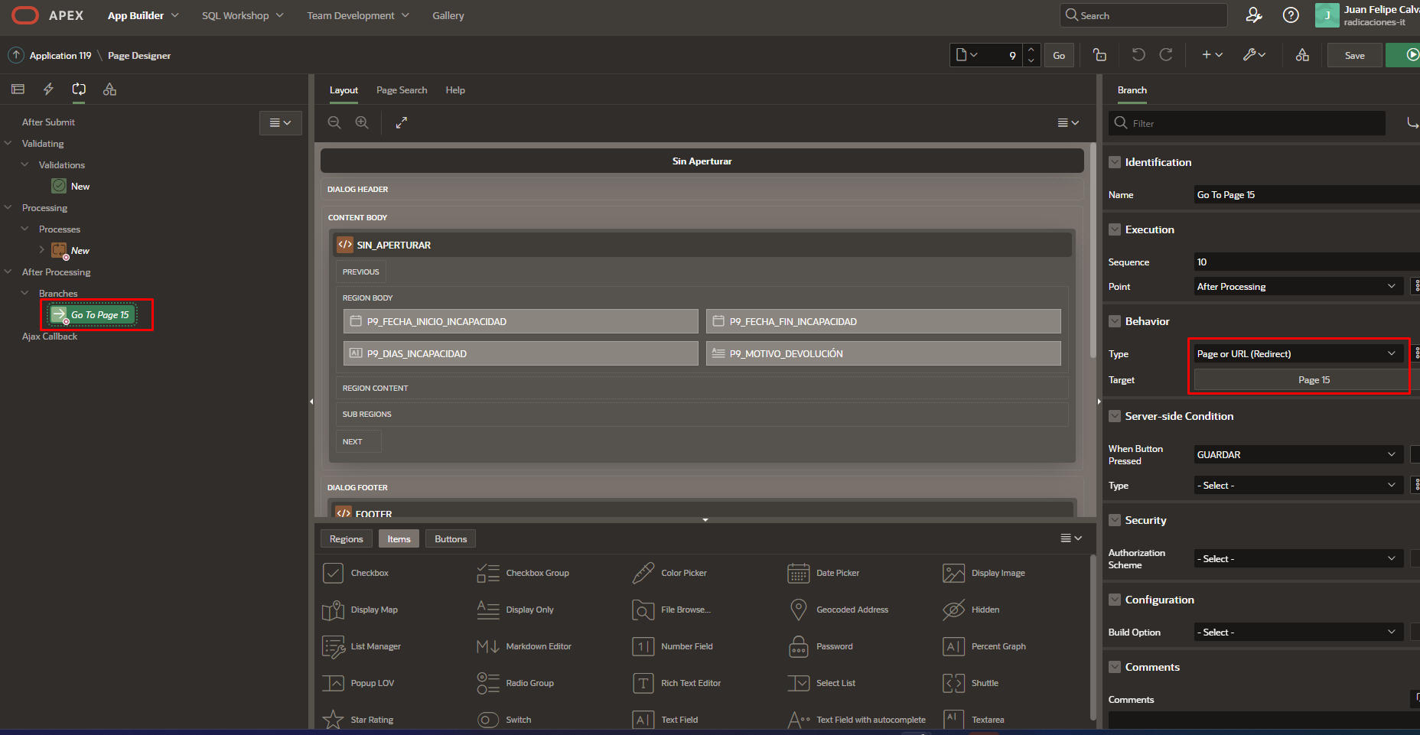Viewport: 1420px width, 735px height.
Task: Click the Undo icon in toolbar
Action: [1138, 55]
